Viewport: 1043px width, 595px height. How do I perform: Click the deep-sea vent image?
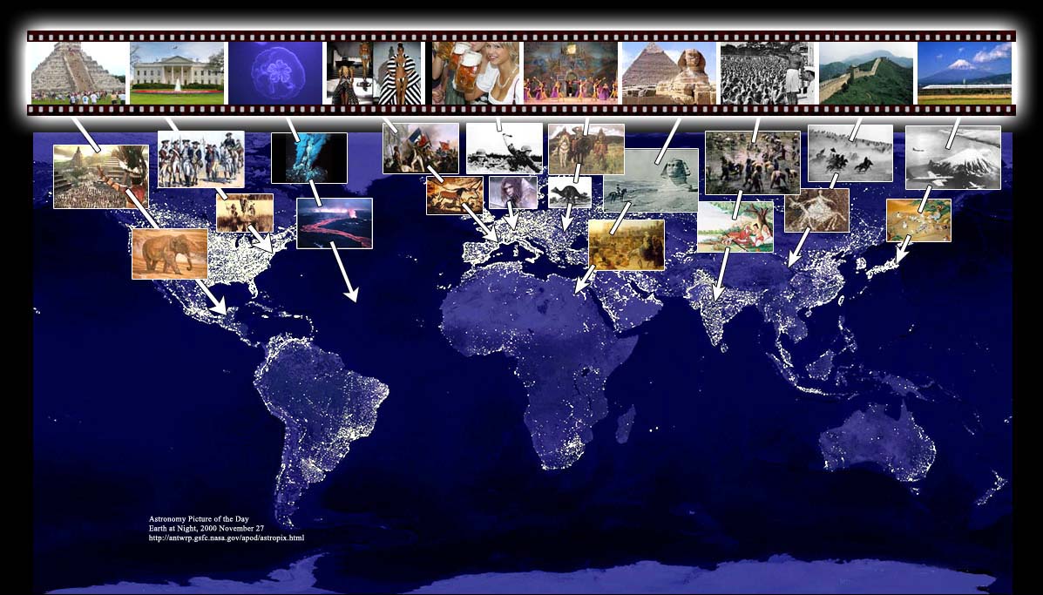pos(308,158)
